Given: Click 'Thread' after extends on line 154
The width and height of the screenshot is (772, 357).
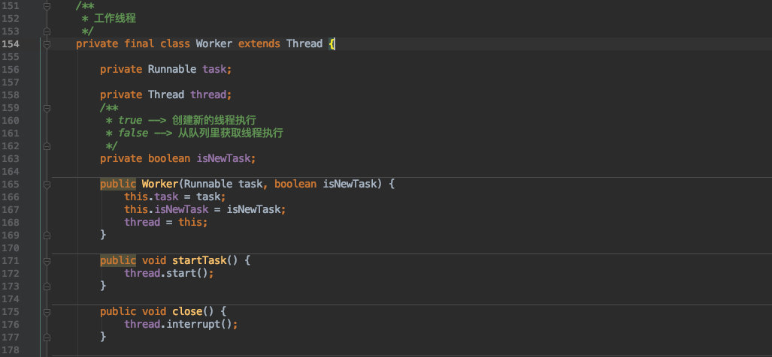Looking at the screenshot, I should pos(304,43).
